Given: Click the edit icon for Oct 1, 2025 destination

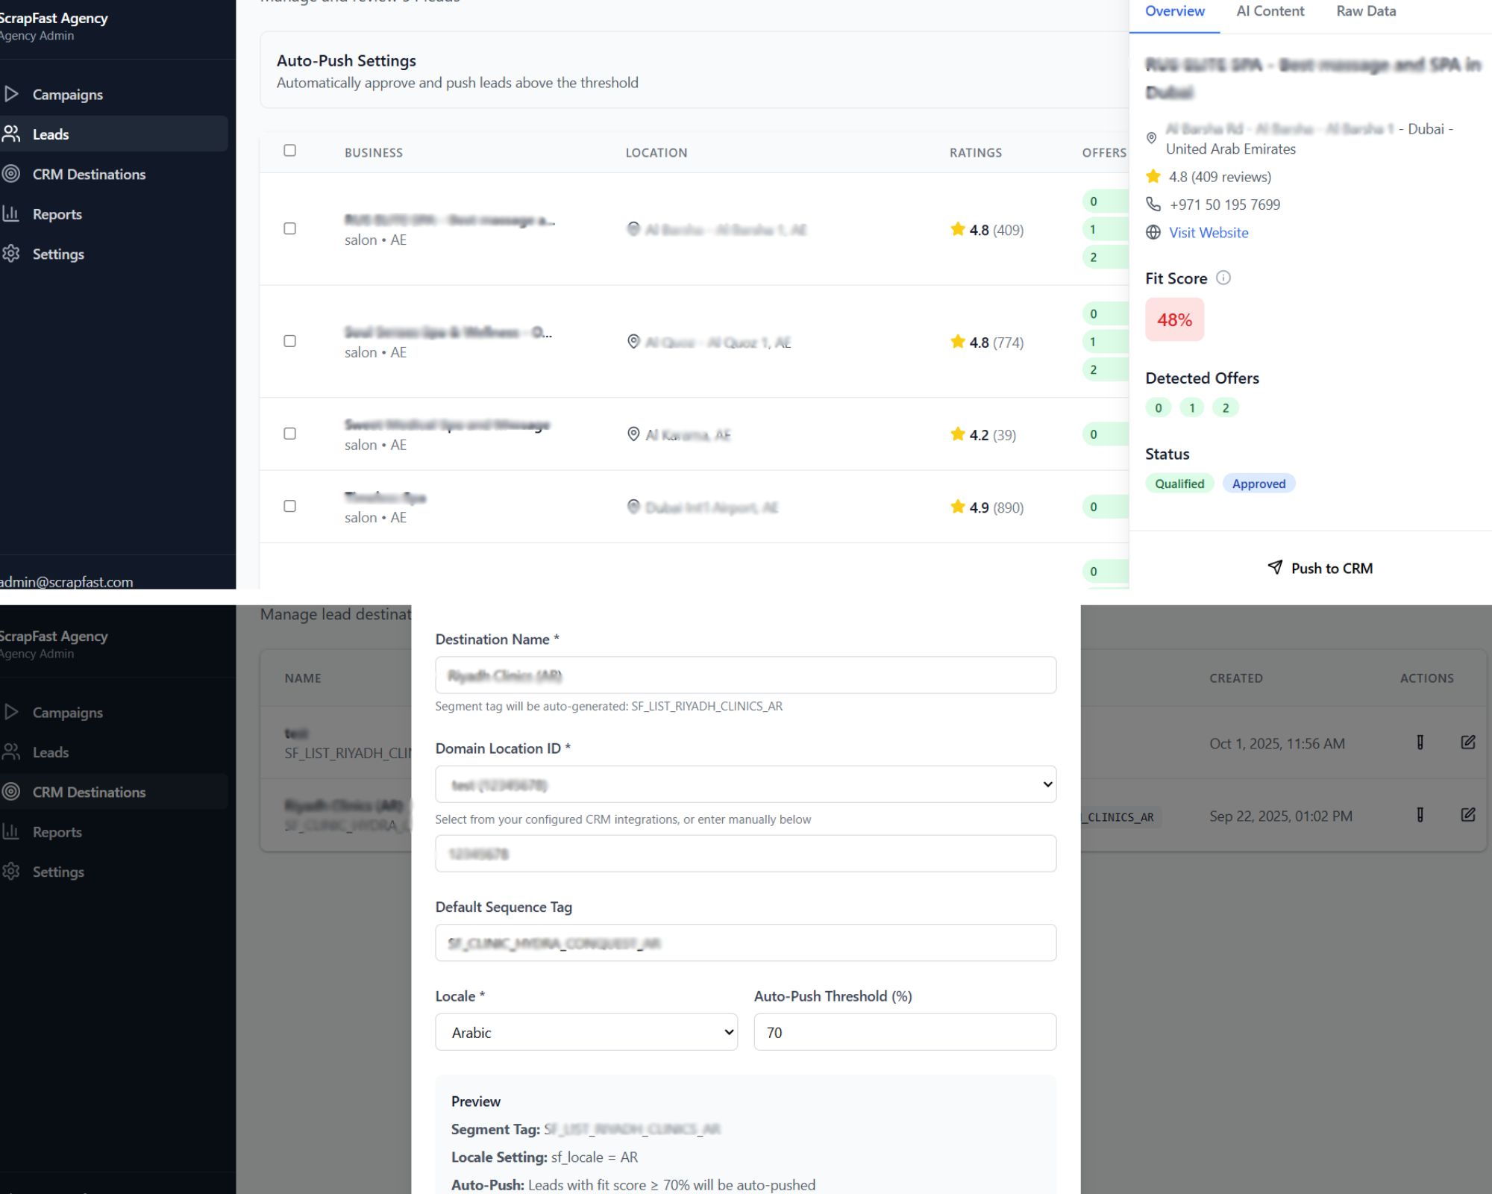Looking at the screenshot, I should [x=1467, y=743].
